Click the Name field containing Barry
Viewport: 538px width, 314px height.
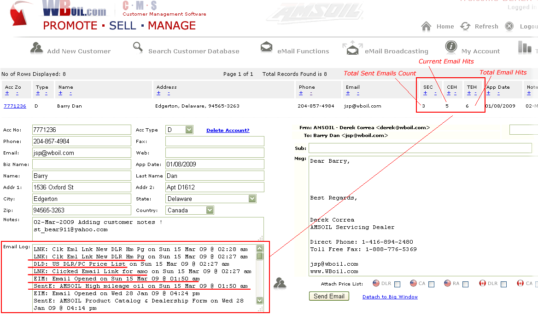click(x=82, y=176)
